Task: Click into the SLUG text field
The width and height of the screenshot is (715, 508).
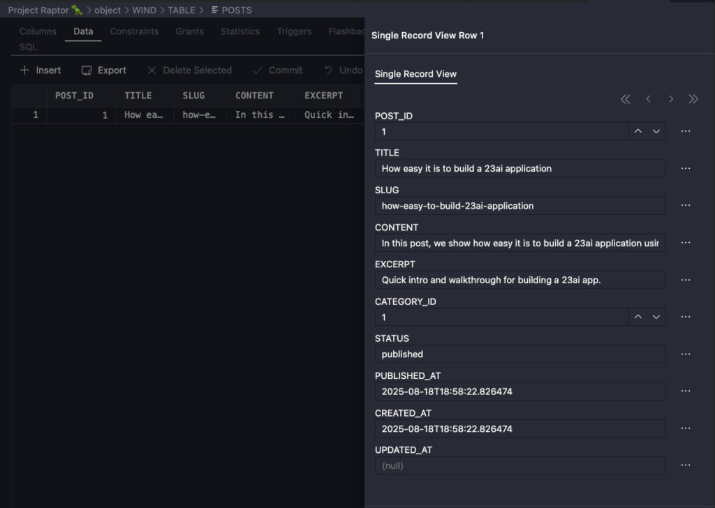Action: 519,206
